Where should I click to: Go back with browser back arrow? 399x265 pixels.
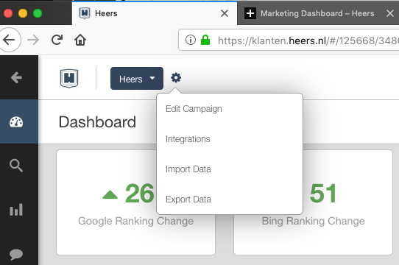tap(9, 40)
